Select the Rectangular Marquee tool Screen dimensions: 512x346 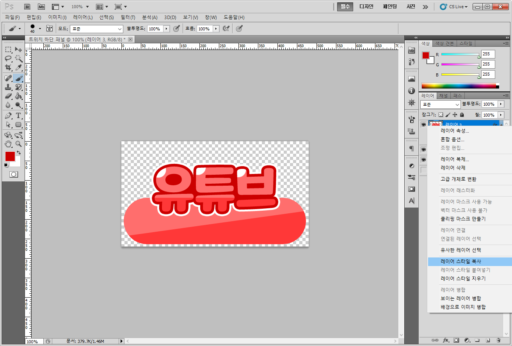tap(8, 50)
